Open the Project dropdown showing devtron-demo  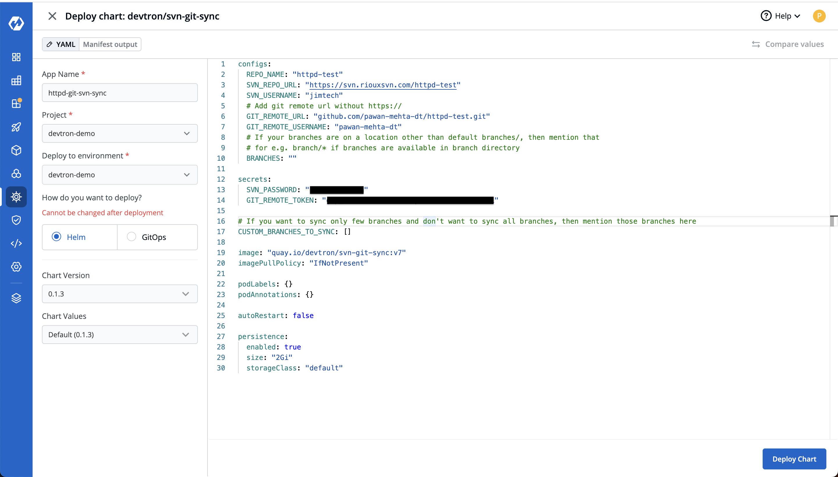pyautogui.click(x=120, y=133)
